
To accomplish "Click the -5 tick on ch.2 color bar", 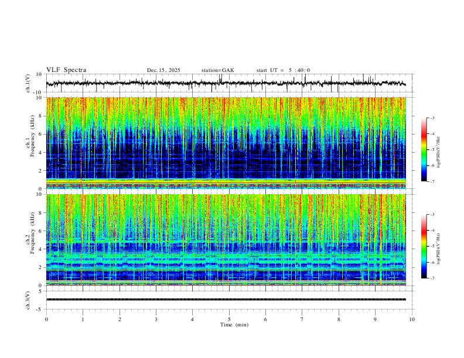I will click(x=432, y=246).
